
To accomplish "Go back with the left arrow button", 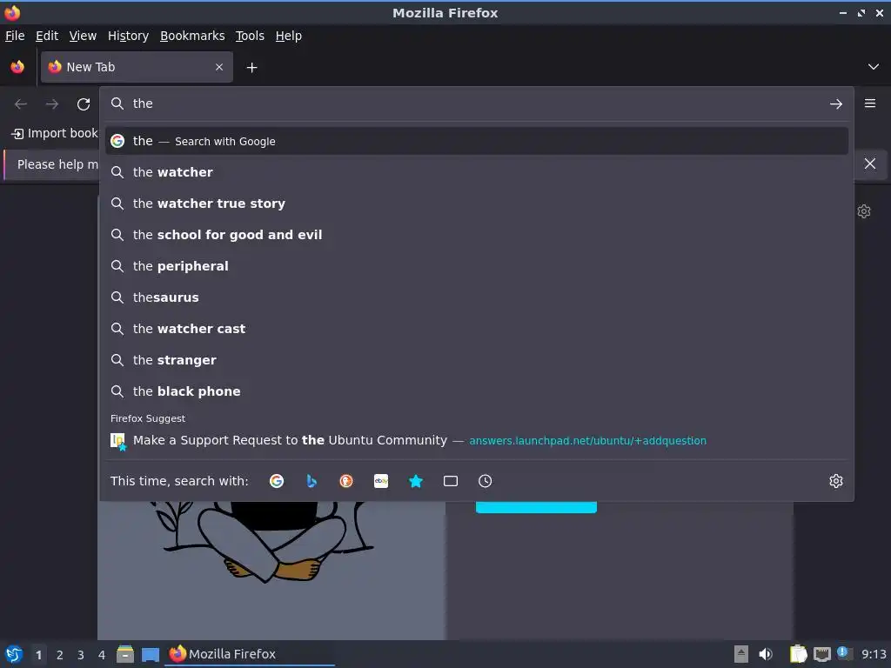I will [21, 104].
